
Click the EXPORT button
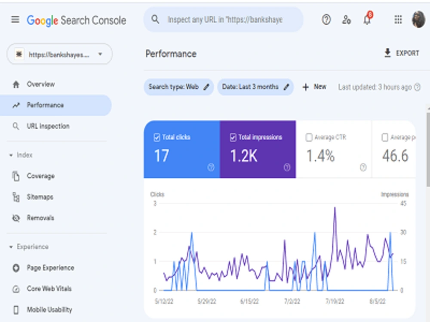(402, 53)
